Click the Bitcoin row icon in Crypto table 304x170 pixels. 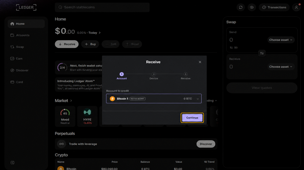coord(61,169)
